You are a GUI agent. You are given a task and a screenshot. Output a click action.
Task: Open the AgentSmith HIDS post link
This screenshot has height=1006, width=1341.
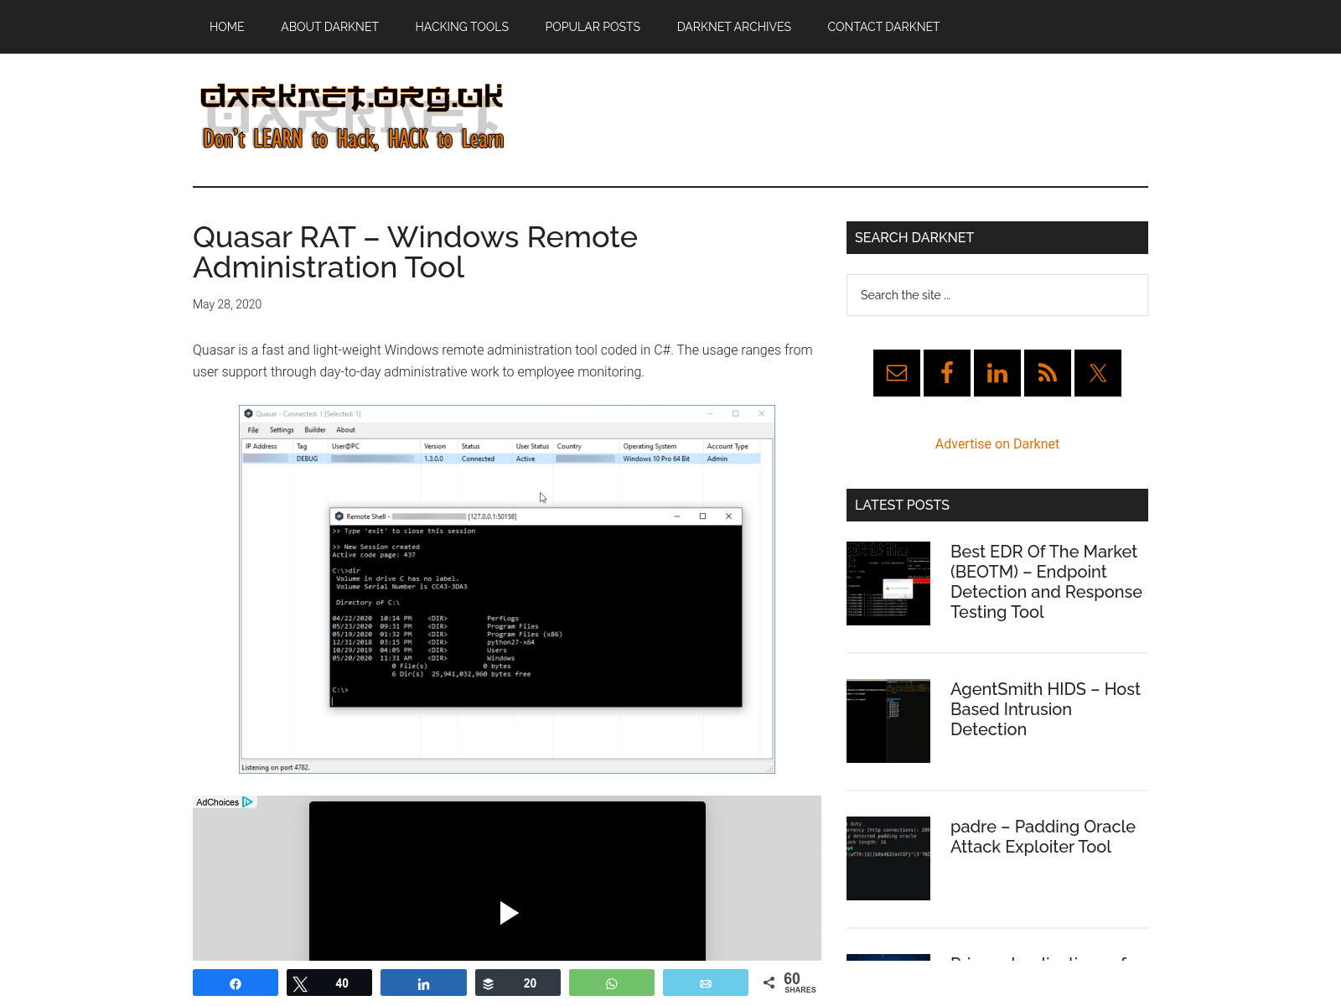pyautogui.click(x=1045, y=709)
